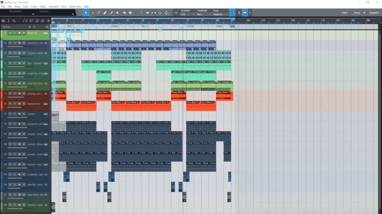This screenshot has height=214, width=382.
Task: Open the Arrow tool options dropdown
Action: coord(93,13)
